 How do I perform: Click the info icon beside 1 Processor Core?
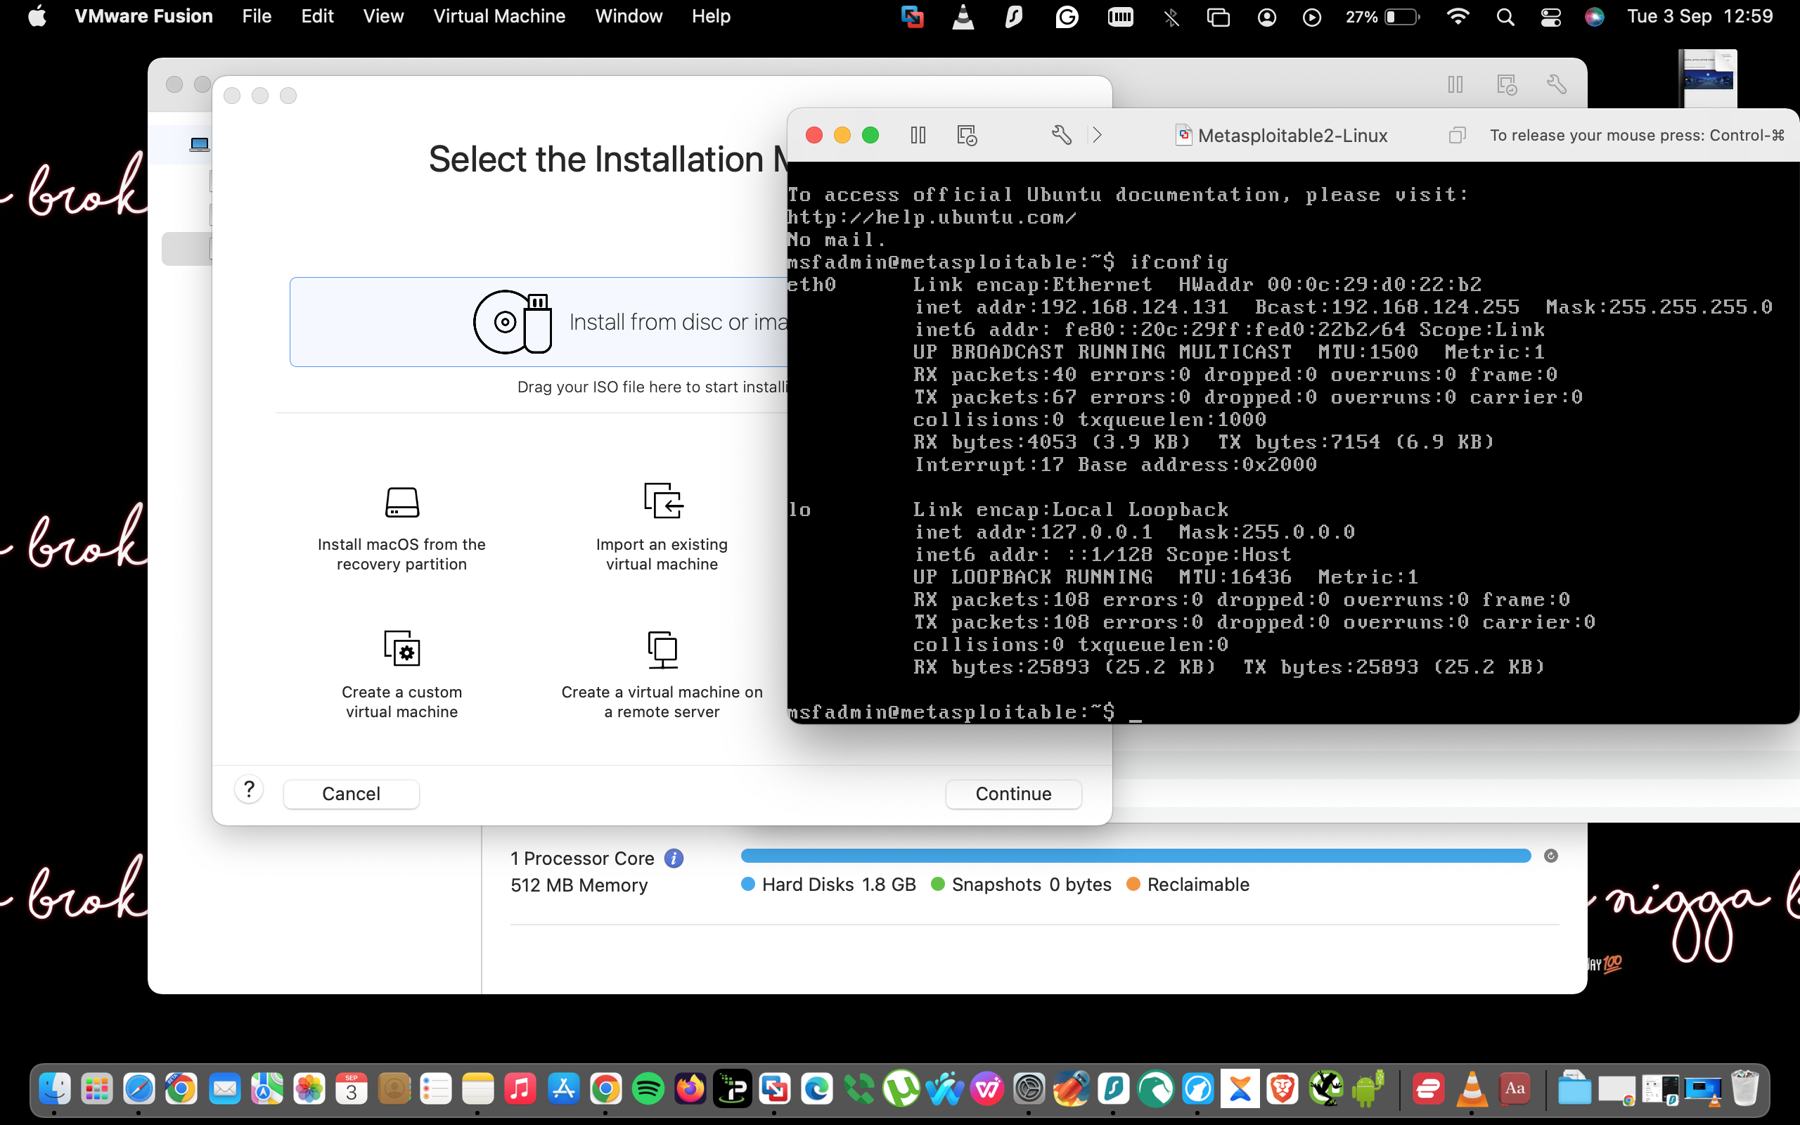tap(674, 859)
